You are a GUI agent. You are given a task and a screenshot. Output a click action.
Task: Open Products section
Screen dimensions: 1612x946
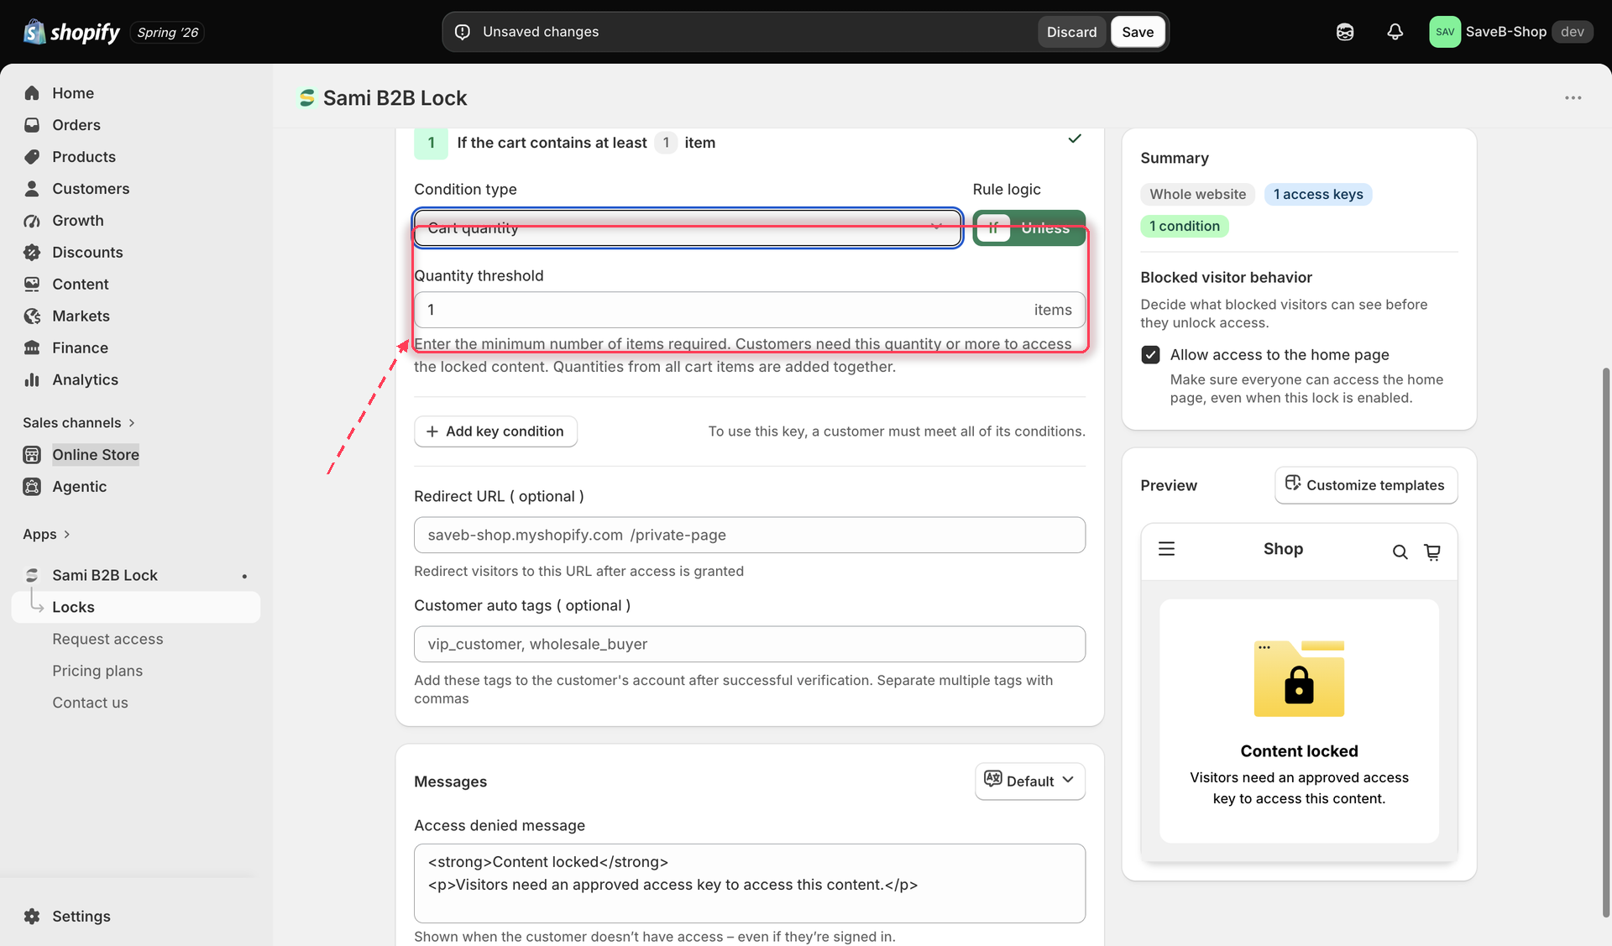[x=84, y=157]
